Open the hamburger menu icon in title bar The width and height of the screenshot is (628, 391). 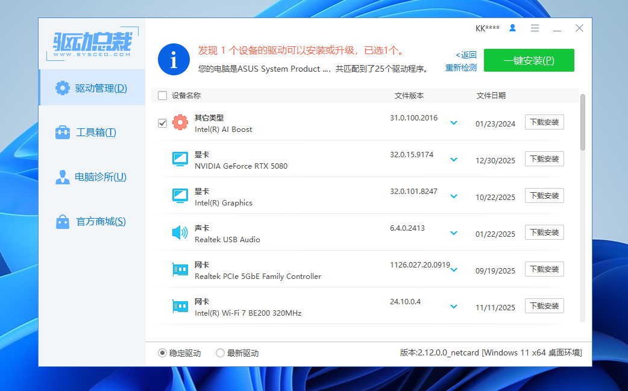click(535, 28)
